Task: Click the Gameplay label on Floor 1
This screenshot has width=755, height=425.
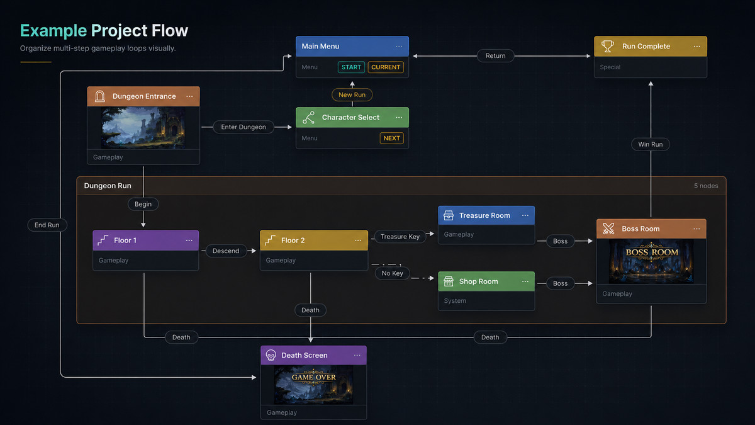Action: tap(113, 260)
